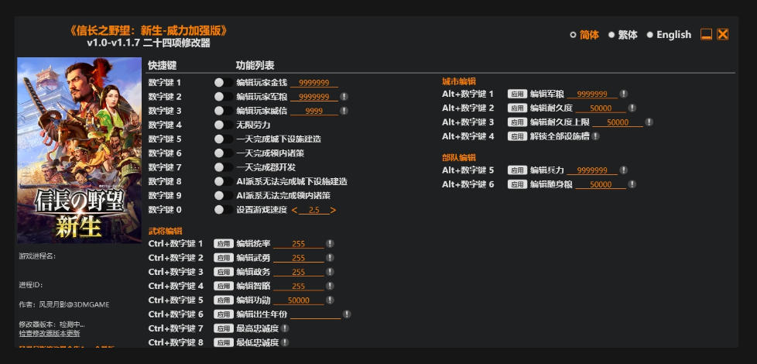Enable 一天完成城下设施建造 toggle
The width and height of the screenshot is (757, 364).
224,139
